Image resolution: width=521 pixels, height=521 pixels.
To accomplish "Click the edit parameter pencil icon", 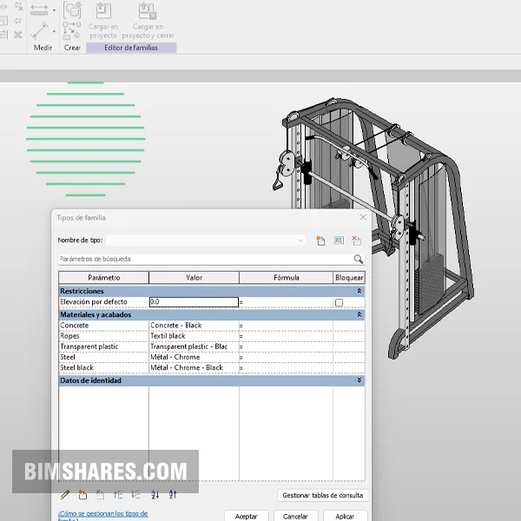I will (65, 495).
